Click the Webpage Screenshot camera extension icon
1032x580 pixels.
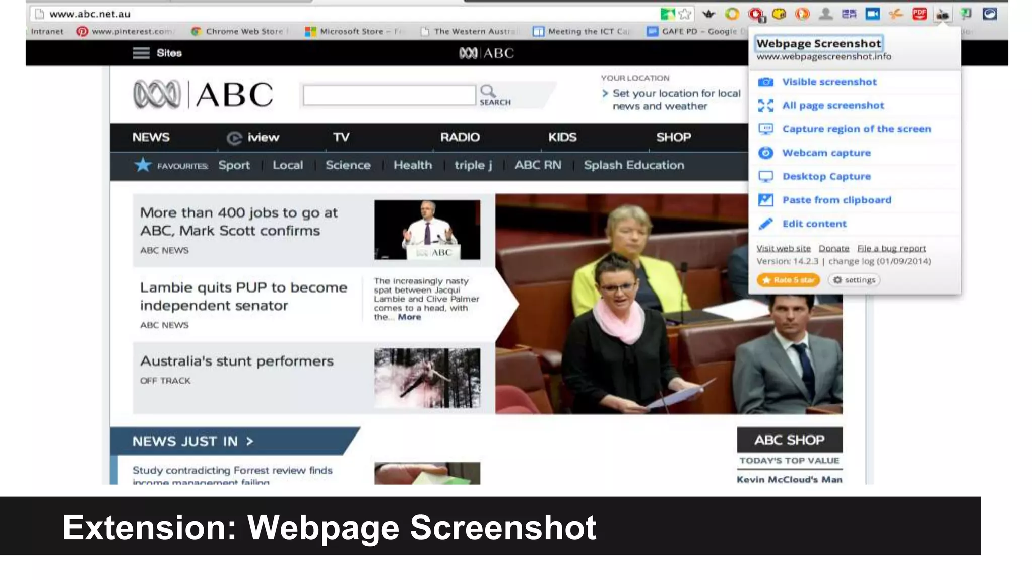click(942, 14)
